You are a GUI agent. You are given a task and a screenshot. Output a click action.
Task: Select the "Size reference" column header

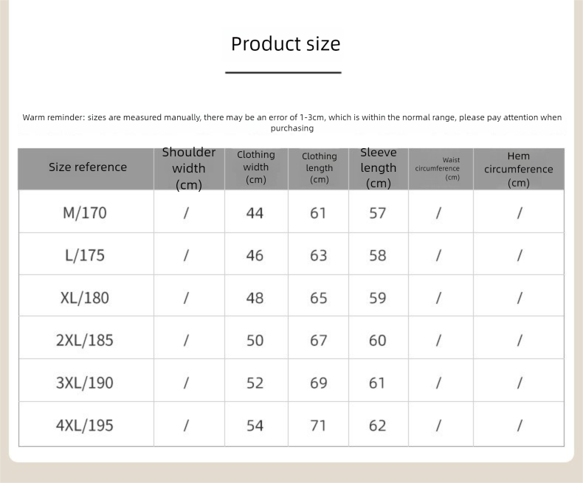pos(87,167)
